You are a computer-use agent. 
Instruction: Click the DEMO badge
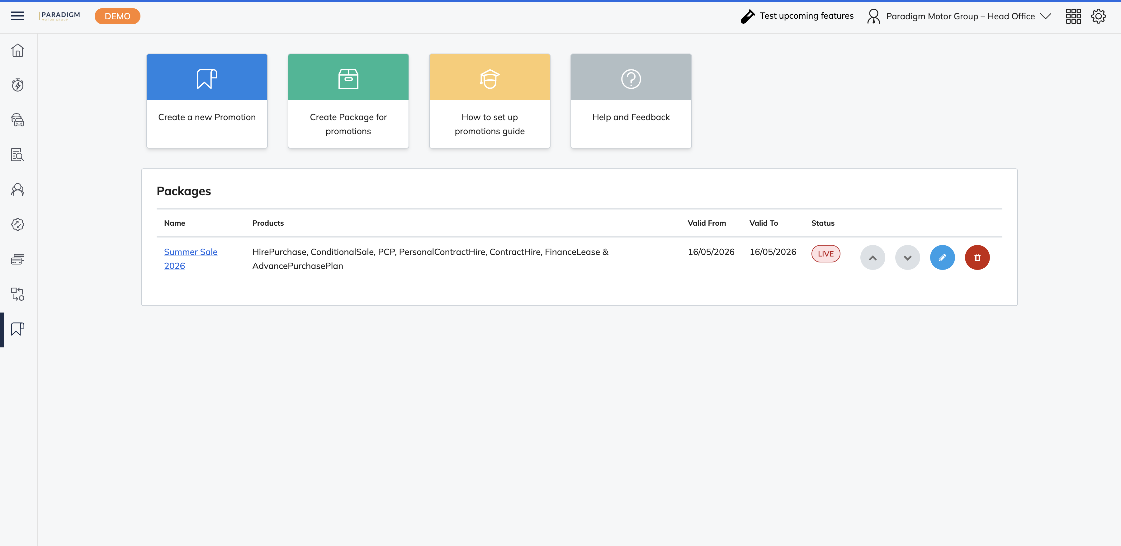pyautogui.click(x=117, y=16)
